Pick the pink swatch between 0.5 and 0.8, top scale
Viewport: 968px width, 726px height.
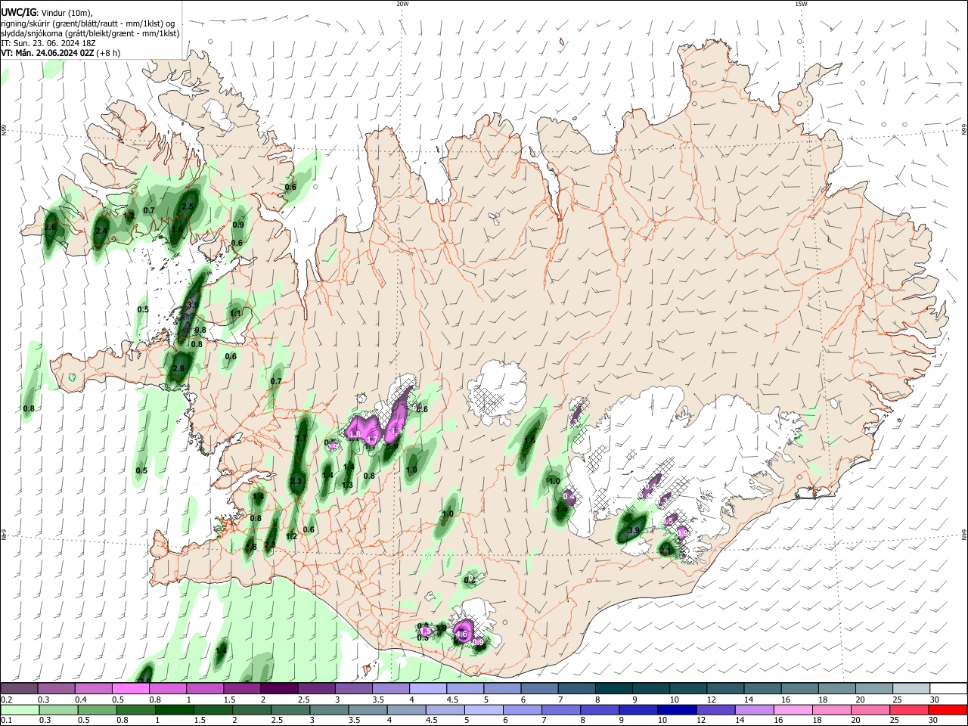pos(130,689)
